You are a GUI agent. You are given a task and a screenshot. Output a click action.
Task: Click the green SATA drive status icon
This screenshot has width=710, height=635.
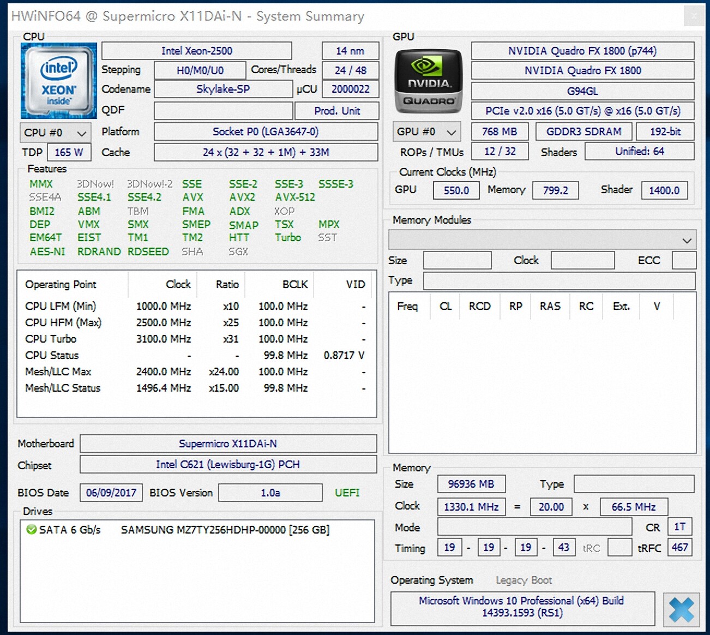click(x=32, y=530)
